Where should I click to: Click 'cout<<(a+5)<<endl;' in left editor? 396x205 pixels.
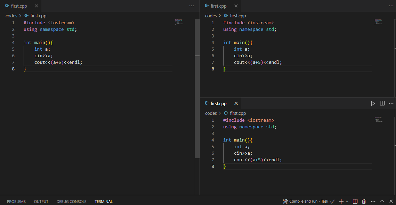pos(58,62)
